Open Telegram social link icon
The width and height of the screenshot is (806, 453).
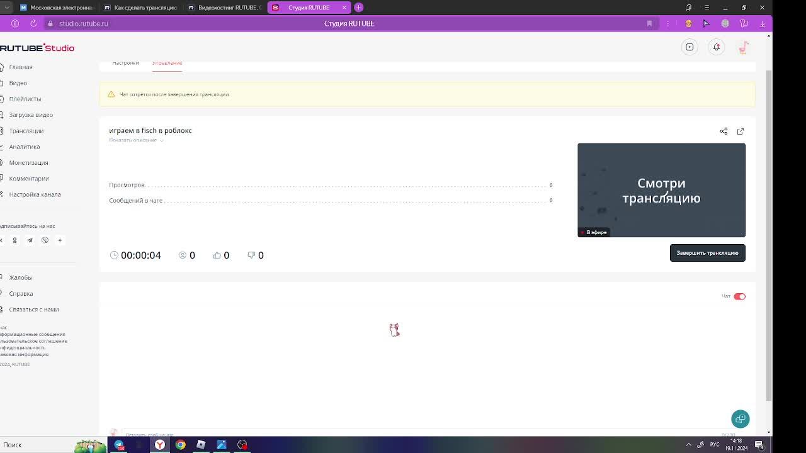point(30,240)
